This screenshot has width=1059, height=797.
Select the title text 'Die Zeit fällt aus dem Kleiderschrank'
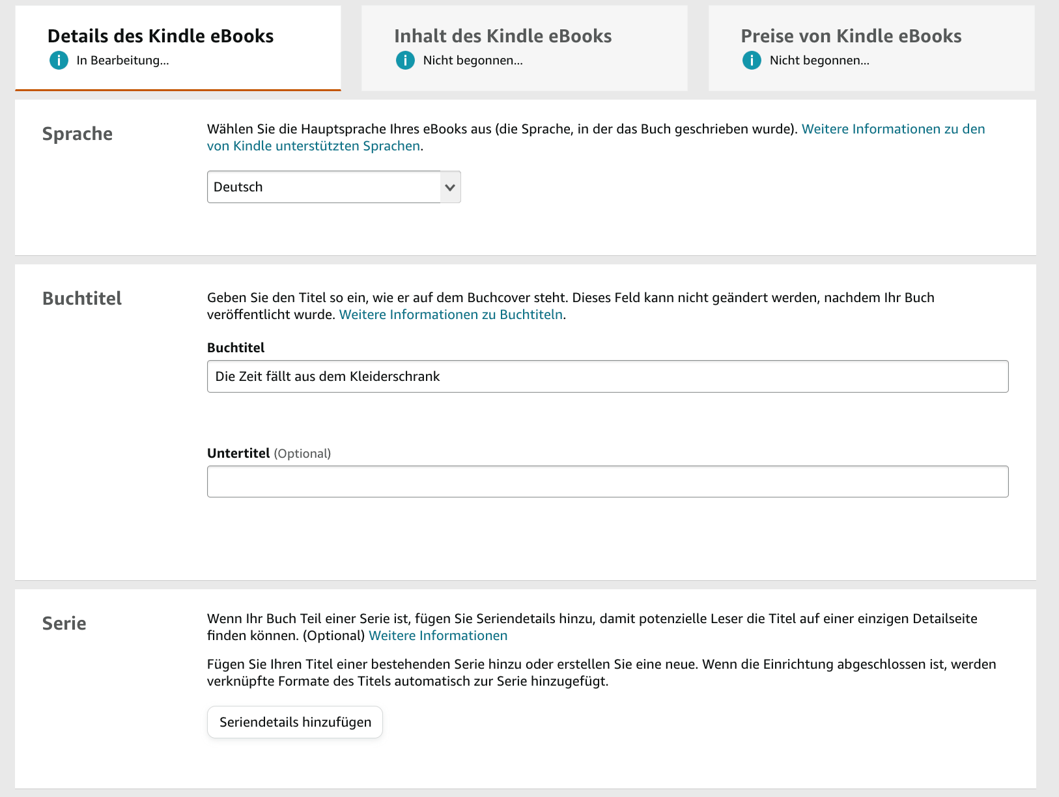328,376
